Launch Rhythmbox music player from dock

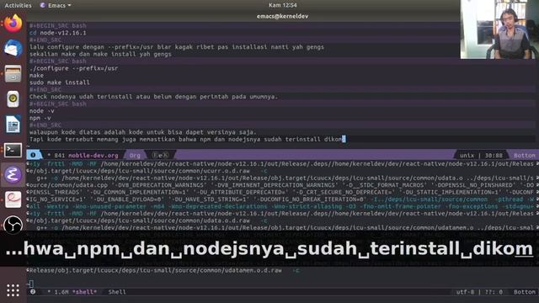[13, 99]
